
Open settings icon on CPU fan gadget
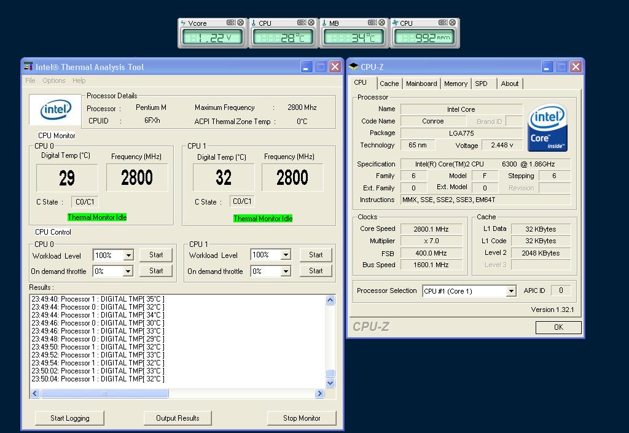[443, 23]
